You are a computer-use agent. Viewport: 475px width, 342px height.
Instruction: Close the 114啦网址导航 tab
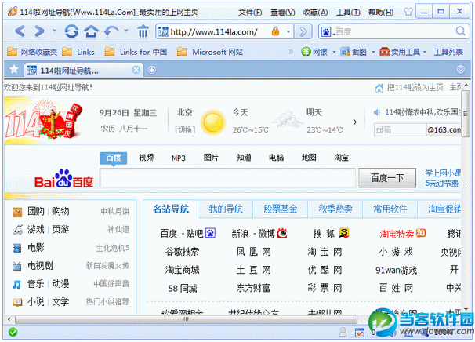[x=136, y=70]
